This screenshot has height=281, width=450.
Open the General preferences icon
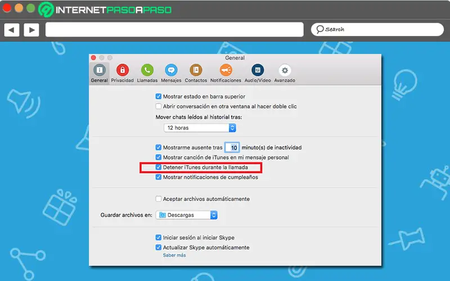click(x=100, y=70)
